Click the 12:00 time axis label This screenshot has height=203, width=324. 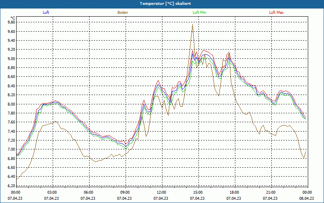coord(161,192)
